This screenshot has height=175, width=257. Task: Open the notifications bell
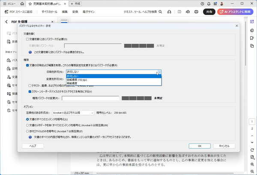[x=209, y=4]
